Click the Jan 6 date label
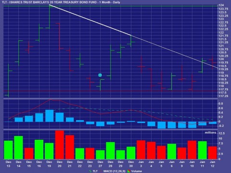 click(172, 164)
